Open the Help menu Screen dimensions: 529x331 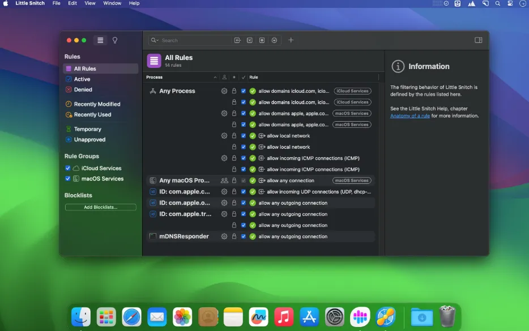pos(134,3)
